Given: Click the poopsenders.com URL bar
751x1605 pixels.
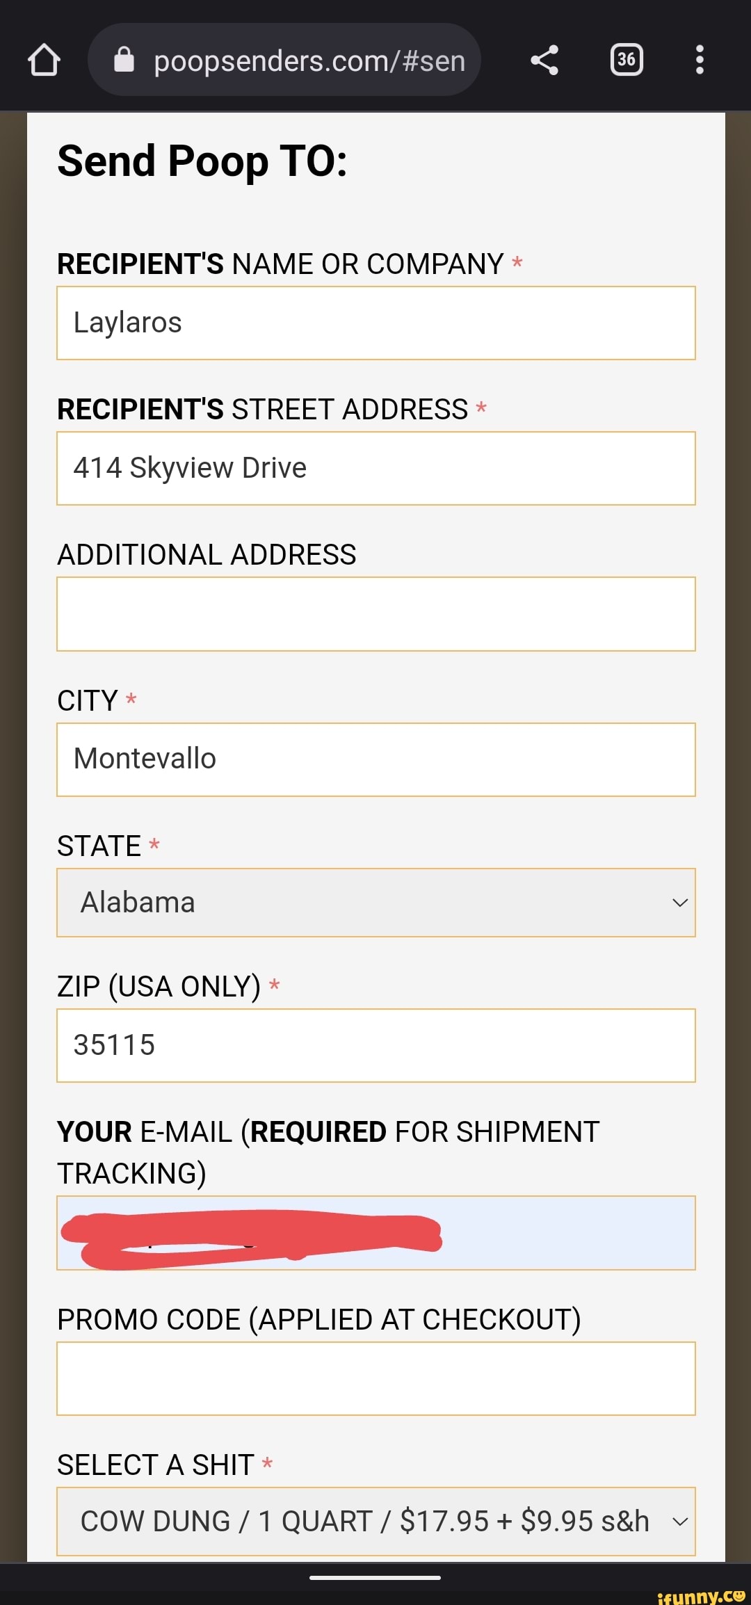Looking at the screenshot, I should point(309,61).
